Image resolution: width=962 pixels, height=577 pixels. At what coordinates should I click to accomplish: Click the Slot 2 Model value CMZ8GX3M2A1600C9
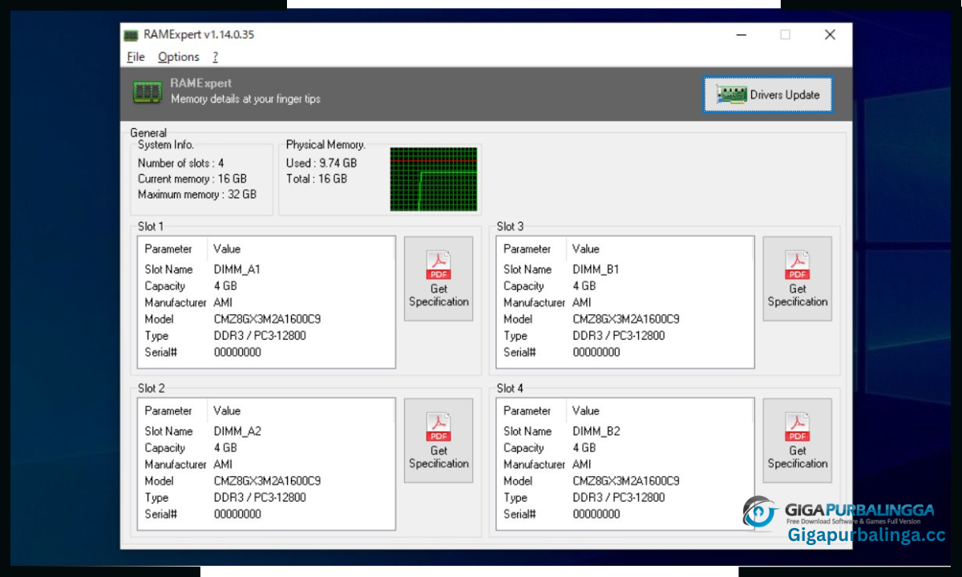coord(267,481)
